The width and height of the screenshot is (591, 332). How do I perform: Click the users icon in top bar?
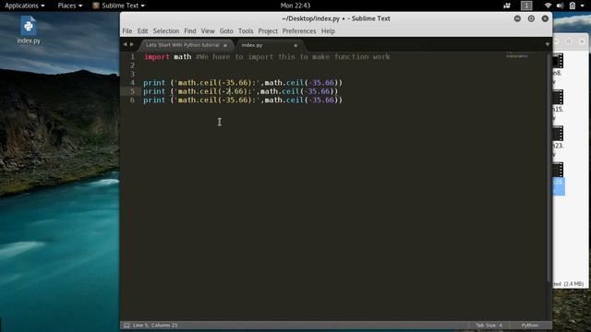coord(507,6)
